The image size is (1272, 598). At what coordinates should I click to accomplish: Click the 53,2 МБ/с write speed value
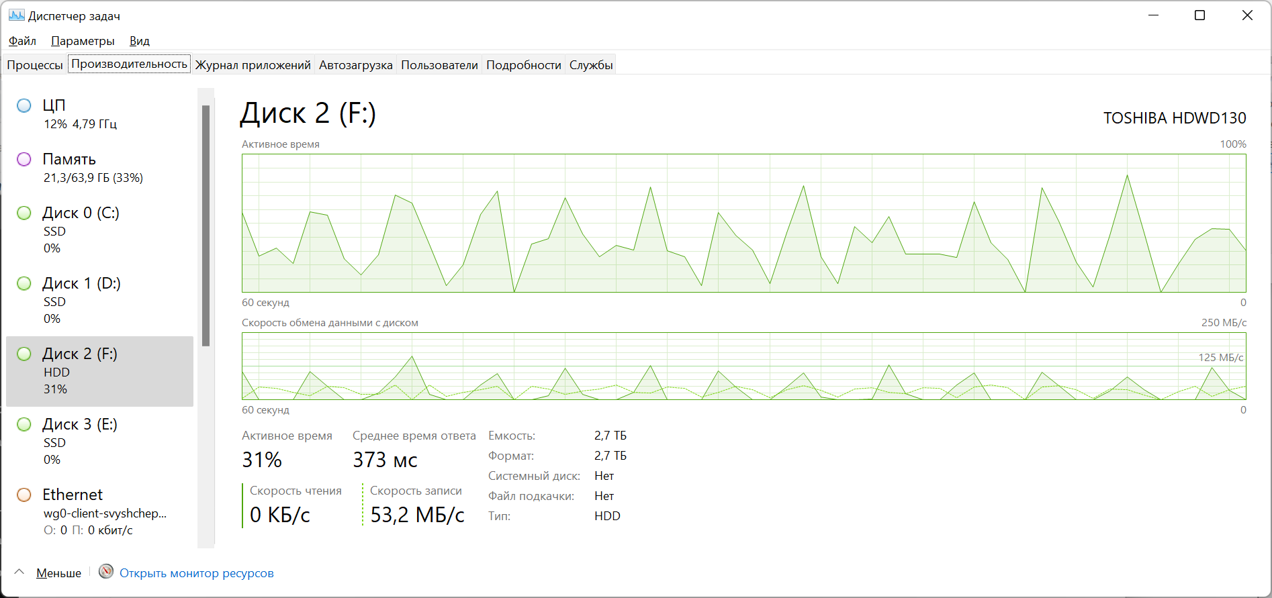click(x=417, y=515)
